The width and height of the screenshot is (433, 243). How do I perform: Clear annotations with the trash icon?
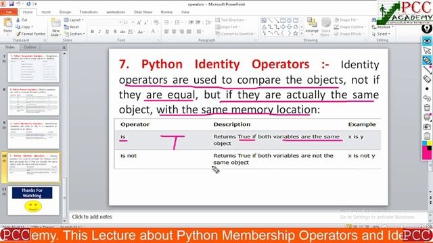pos(427,107)
